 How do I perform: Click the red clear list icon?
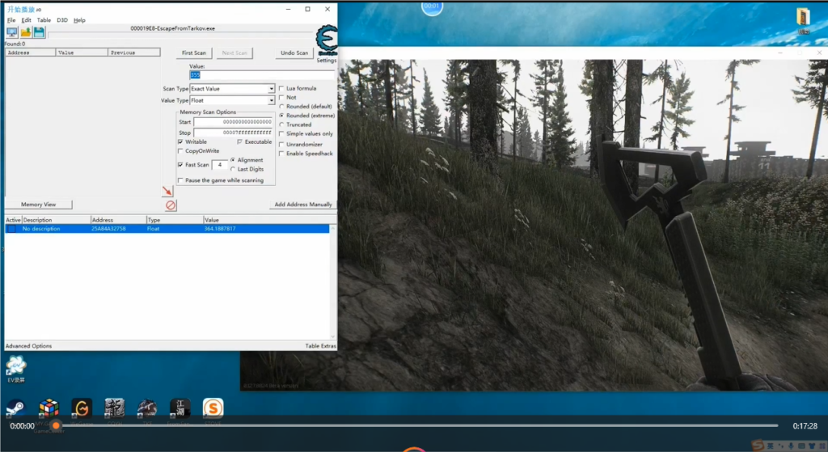[171, 205]
